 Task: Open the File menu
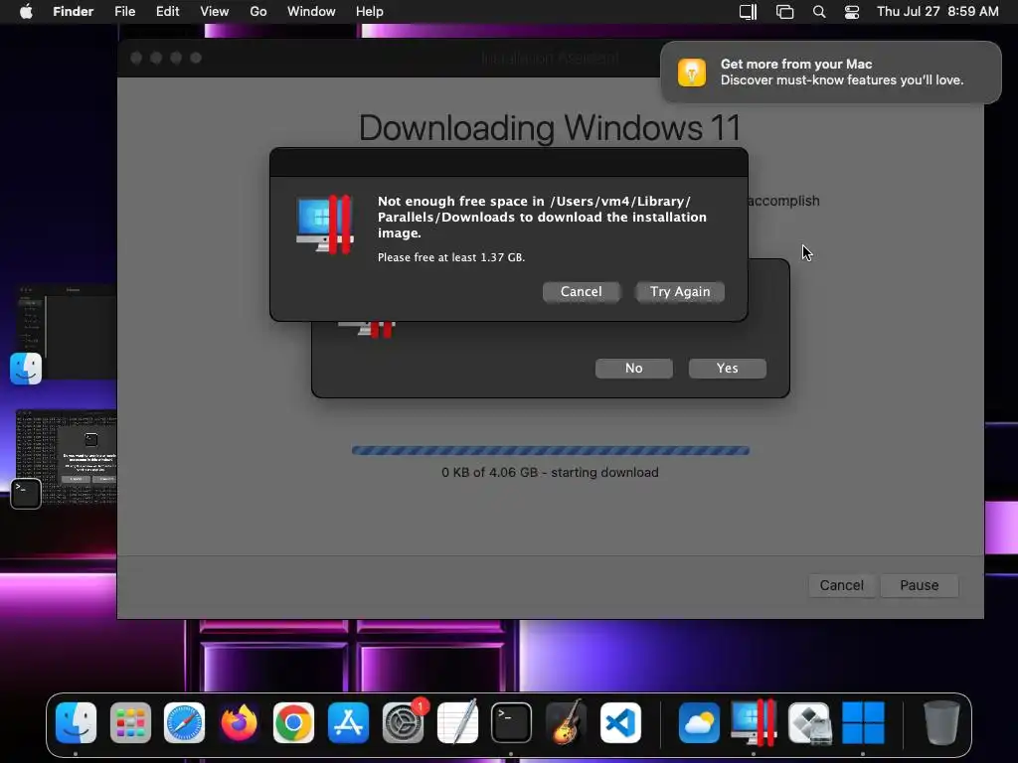(124, 11)
